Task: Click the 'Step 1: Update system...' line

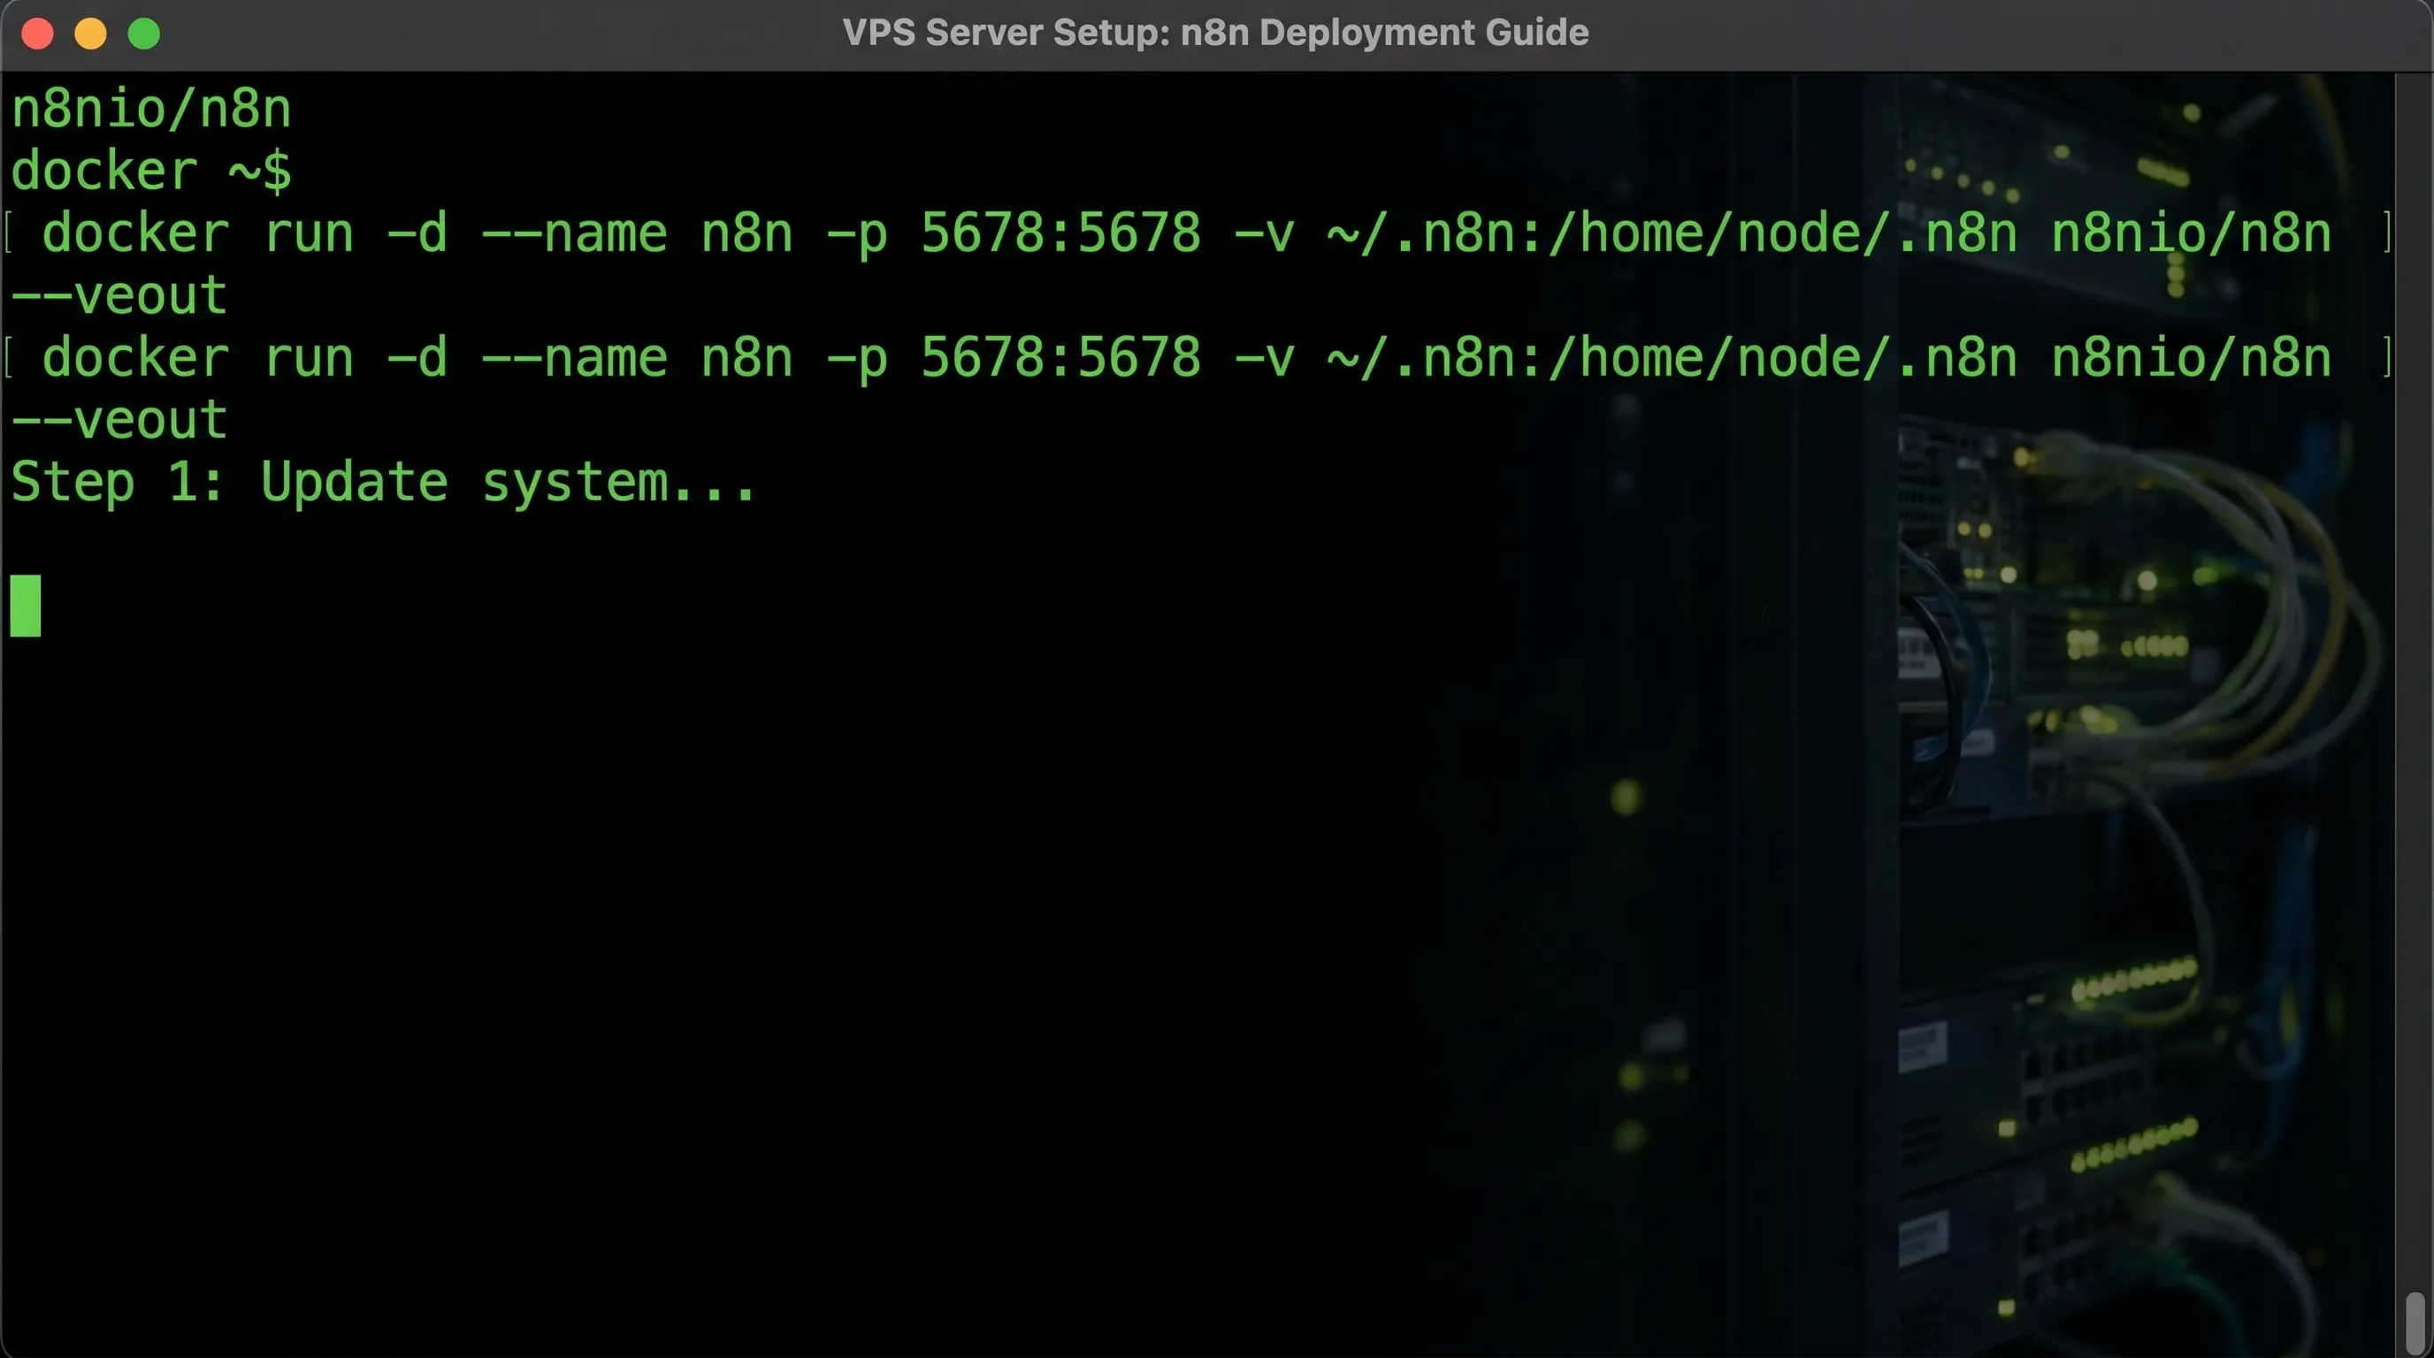Action: click(x=384, y=483)
